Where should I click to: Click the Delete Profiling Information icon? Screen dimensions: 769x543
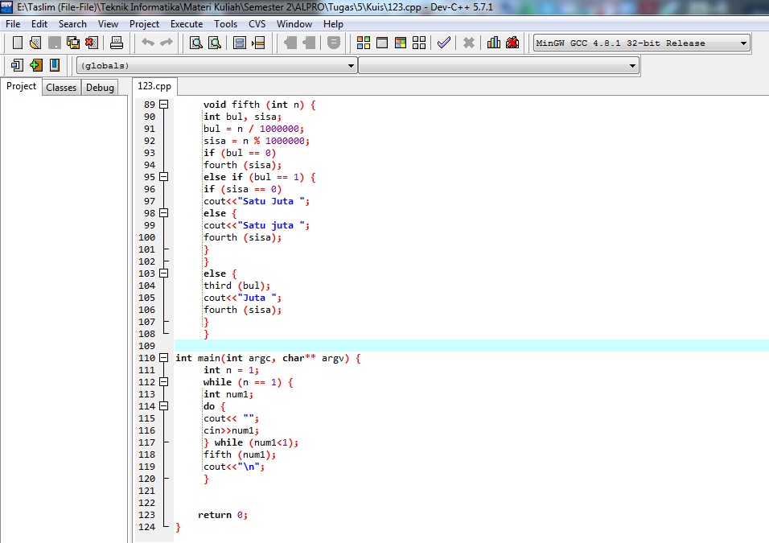pos(512,43)
